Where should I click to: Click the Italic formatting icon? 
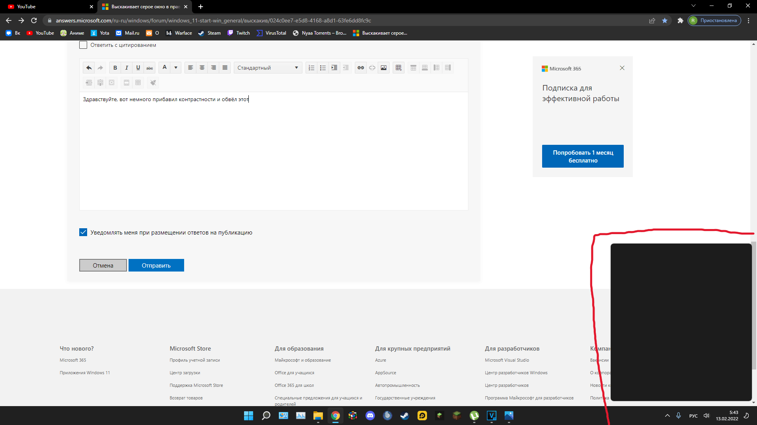(126, 67)
